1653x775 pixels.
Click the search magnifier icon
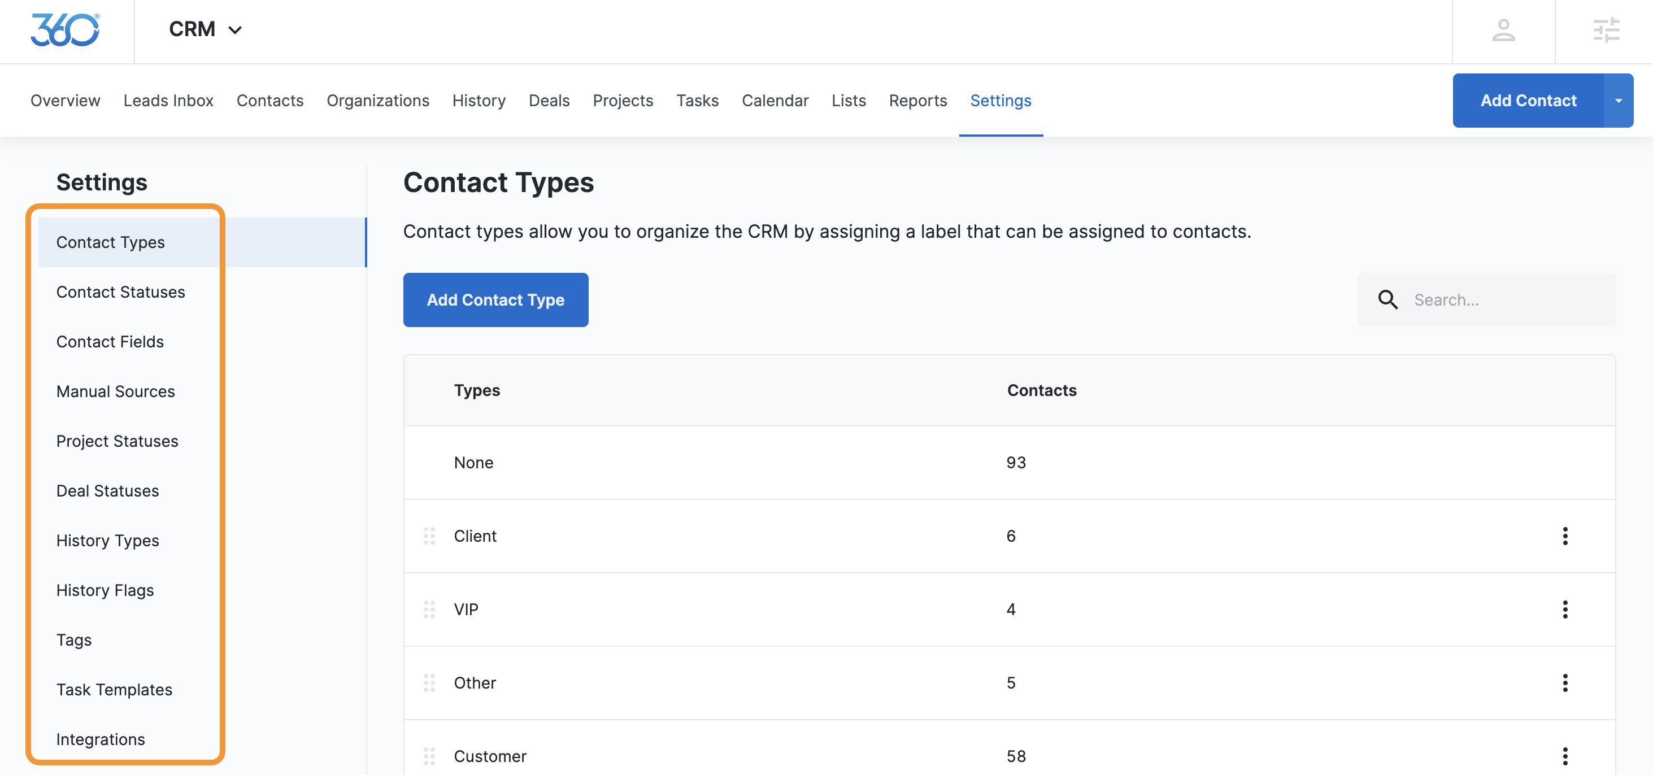pos(1387,299)
